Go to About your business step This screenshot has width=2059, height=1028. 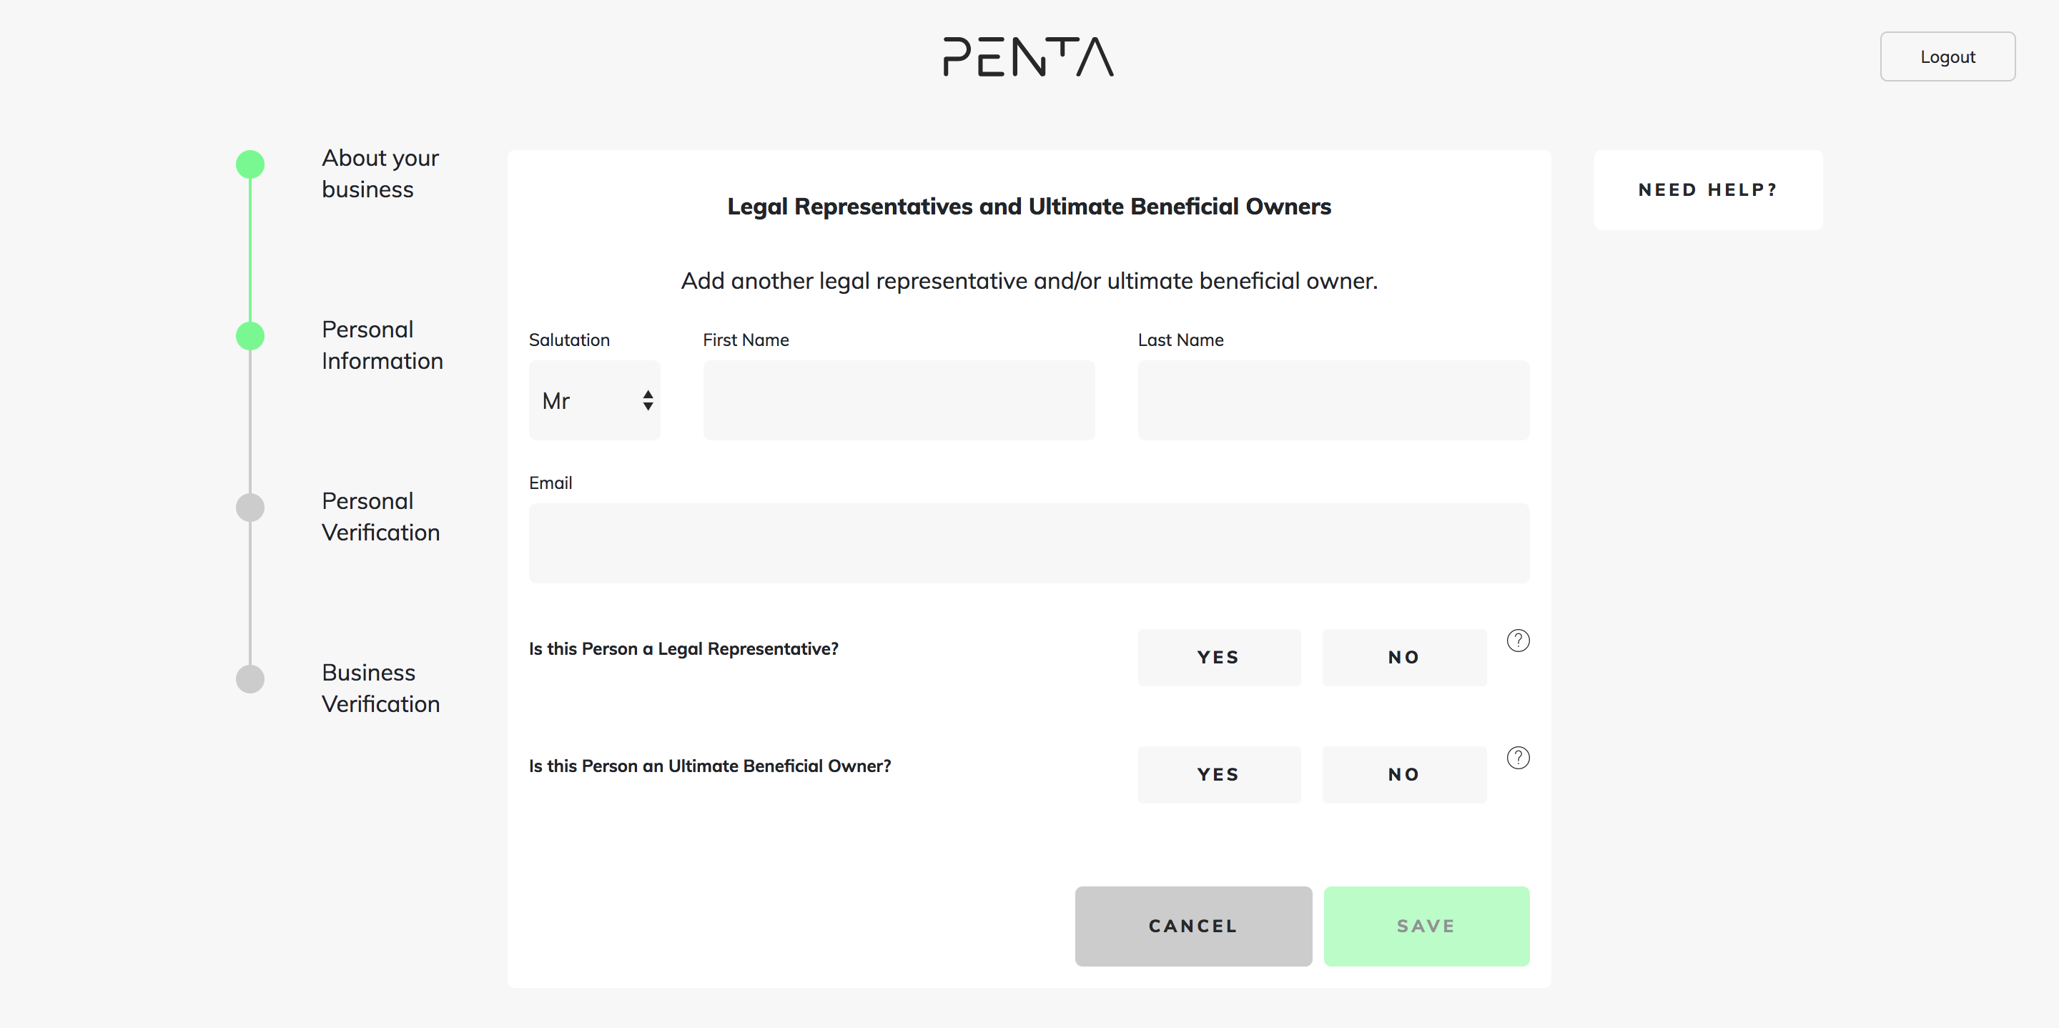(380, 174)
